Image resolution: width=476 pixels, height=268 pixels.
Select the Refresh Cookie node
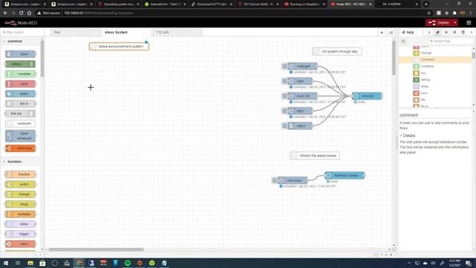point(344,176)
